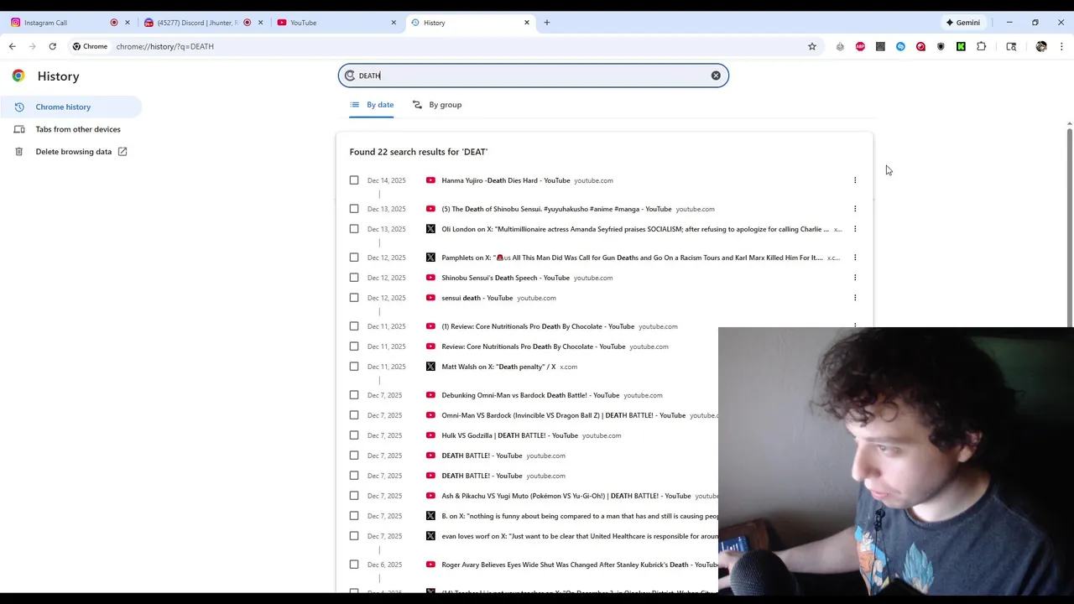This screenshot has width=1074, height=604.
Task: Open Chrome history in the sidebar
Action: [x=70, y=107]
